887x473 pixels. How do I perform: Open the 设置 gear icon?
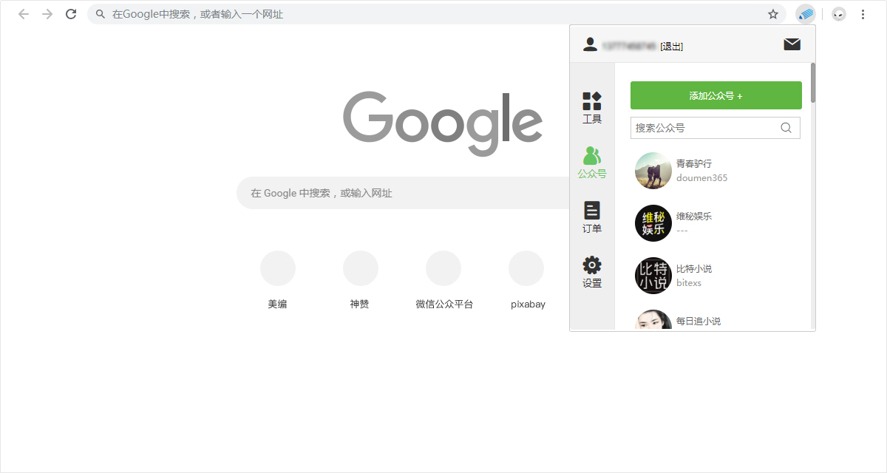591,265
